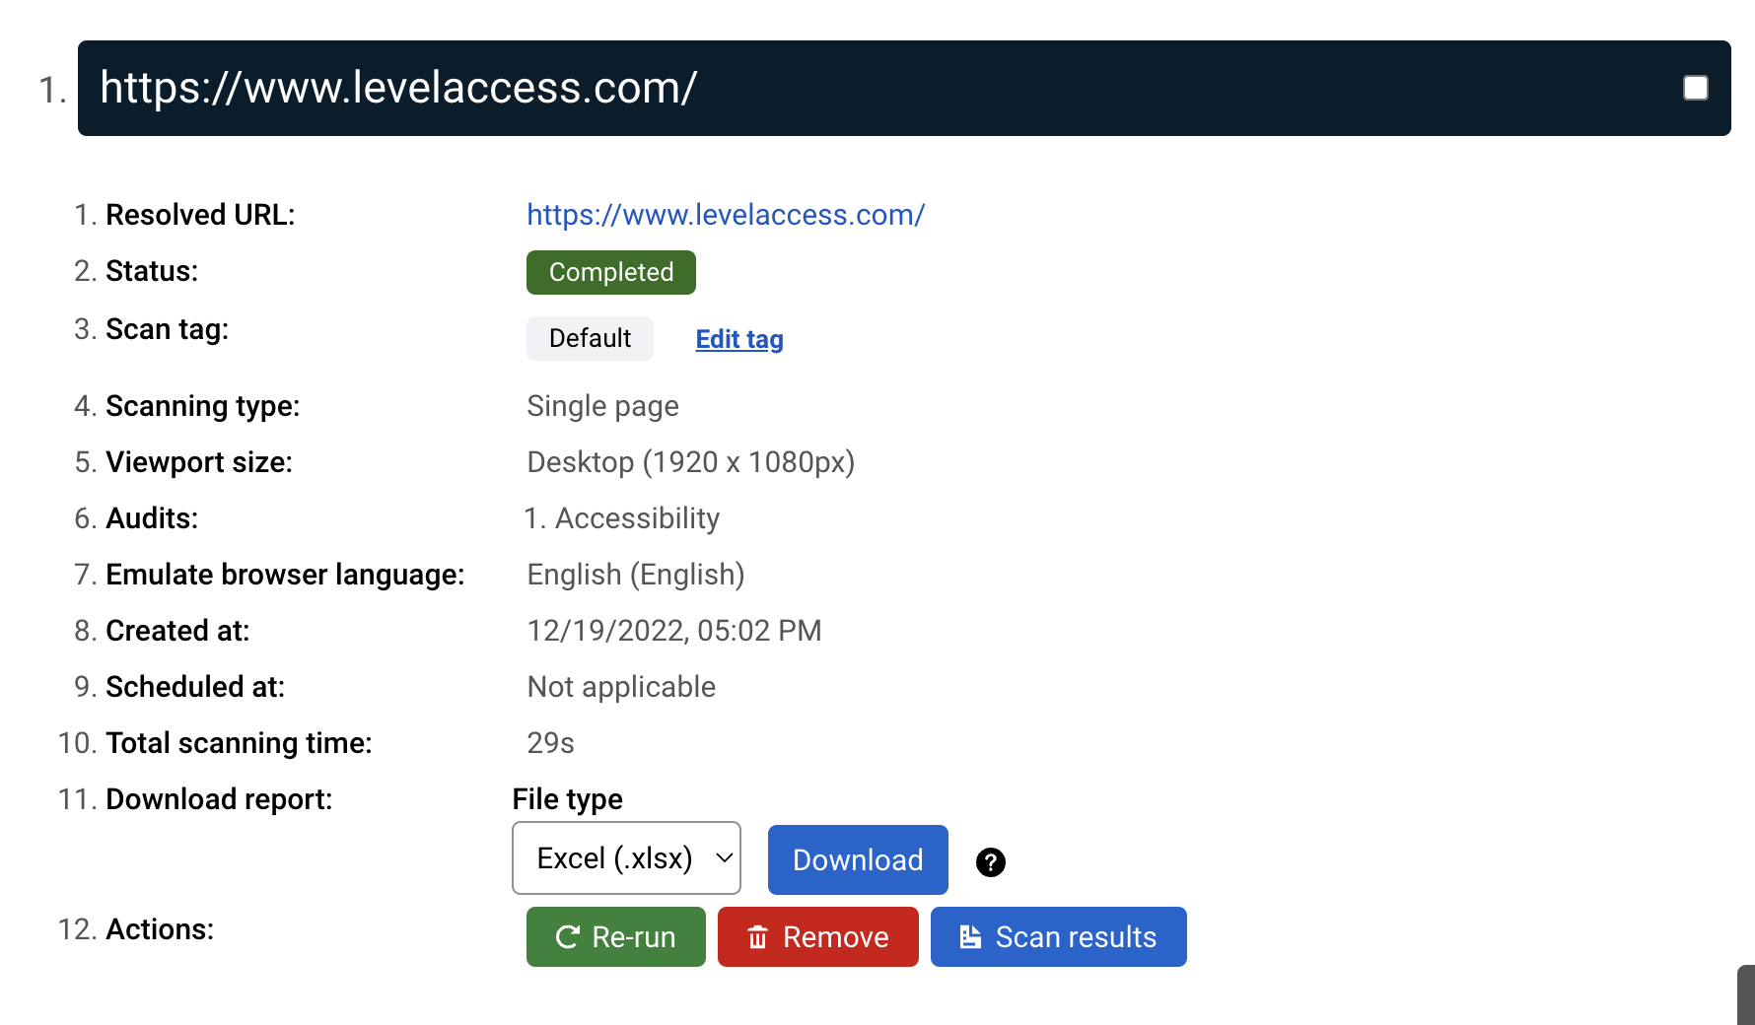
Task: Select the Default scan tag chip
Action: pyautogui.click(x=590, y=338)
